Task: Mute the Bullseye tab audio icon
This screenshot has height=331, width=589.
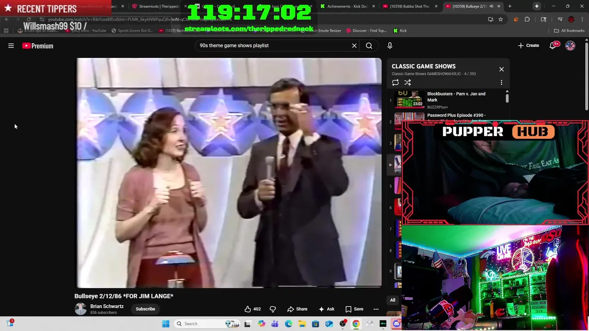Action: 491,6
